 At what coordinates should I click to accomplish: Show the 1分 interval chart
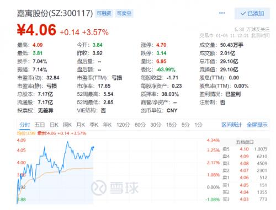point(199,125)
